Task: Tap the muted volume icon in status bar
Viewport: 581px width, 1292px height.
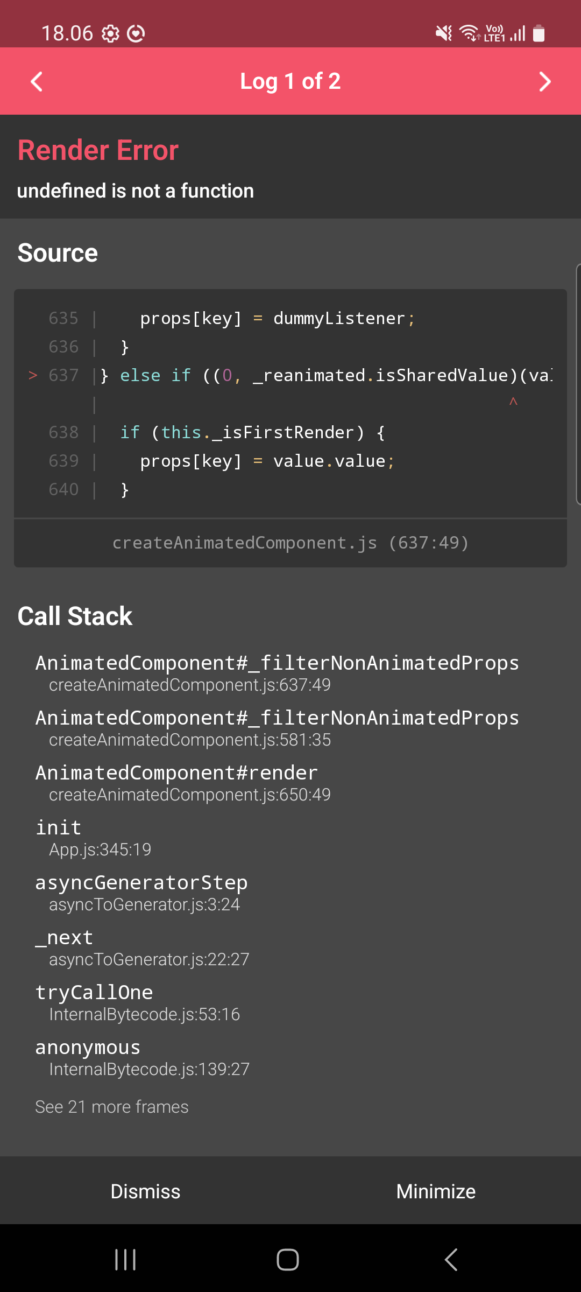Action: coord(442,33)
